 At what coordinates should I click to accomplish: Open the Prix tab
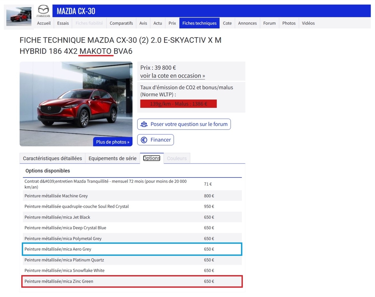point(172,23)
